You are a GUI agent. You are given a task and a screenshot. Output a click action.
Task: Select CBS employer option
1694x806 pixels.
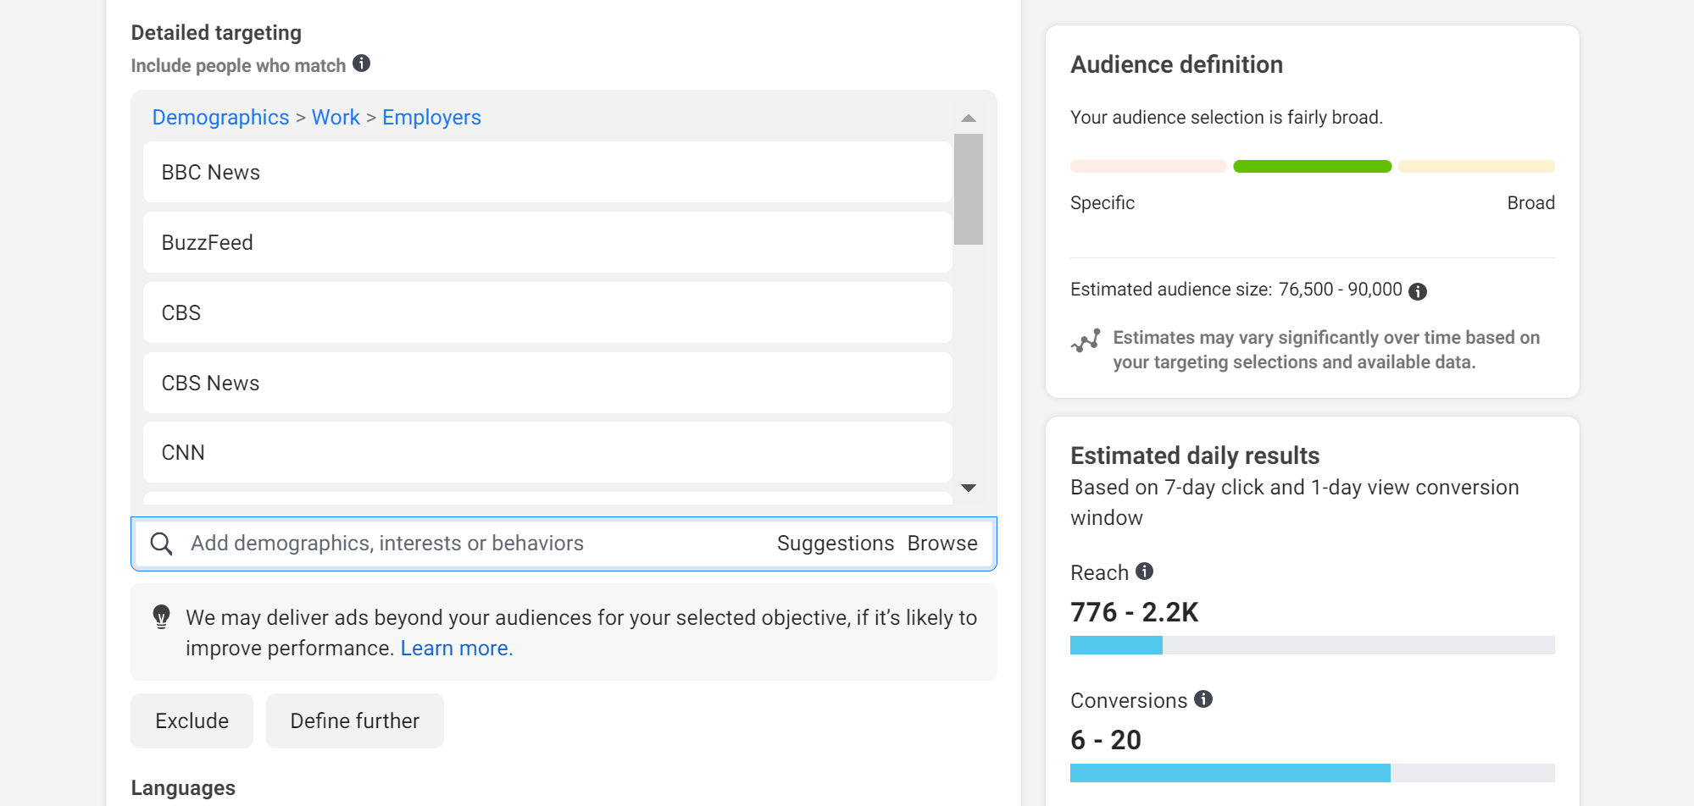click(547, 312)
